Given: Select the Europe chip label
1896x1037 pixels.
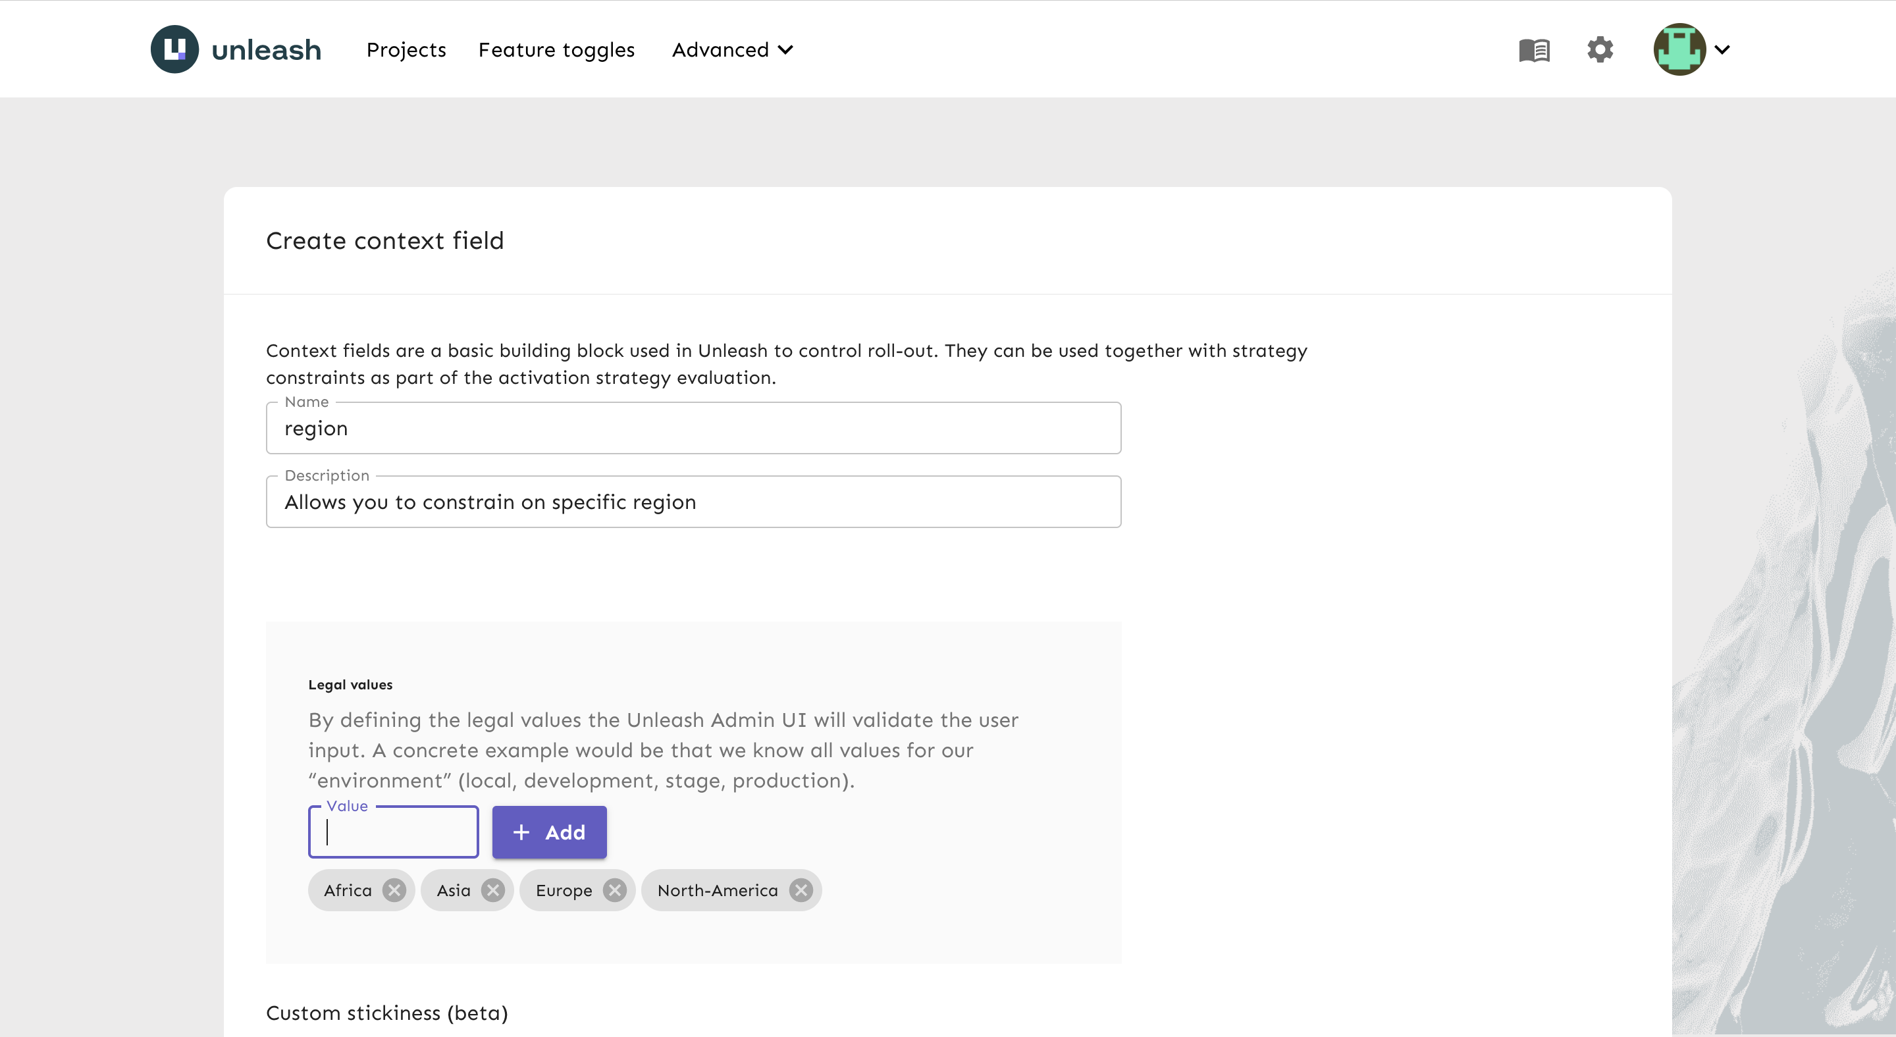Looking at the screenshot, I should click(x=564, y=891).
